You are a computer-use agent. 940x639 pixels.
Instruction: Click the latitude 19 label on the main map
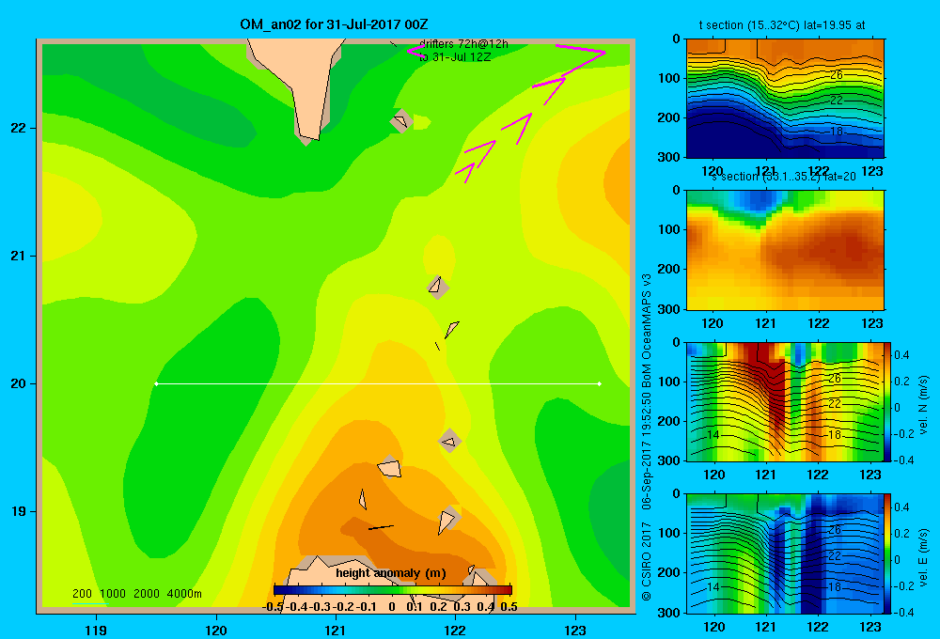tap(19, 511)
